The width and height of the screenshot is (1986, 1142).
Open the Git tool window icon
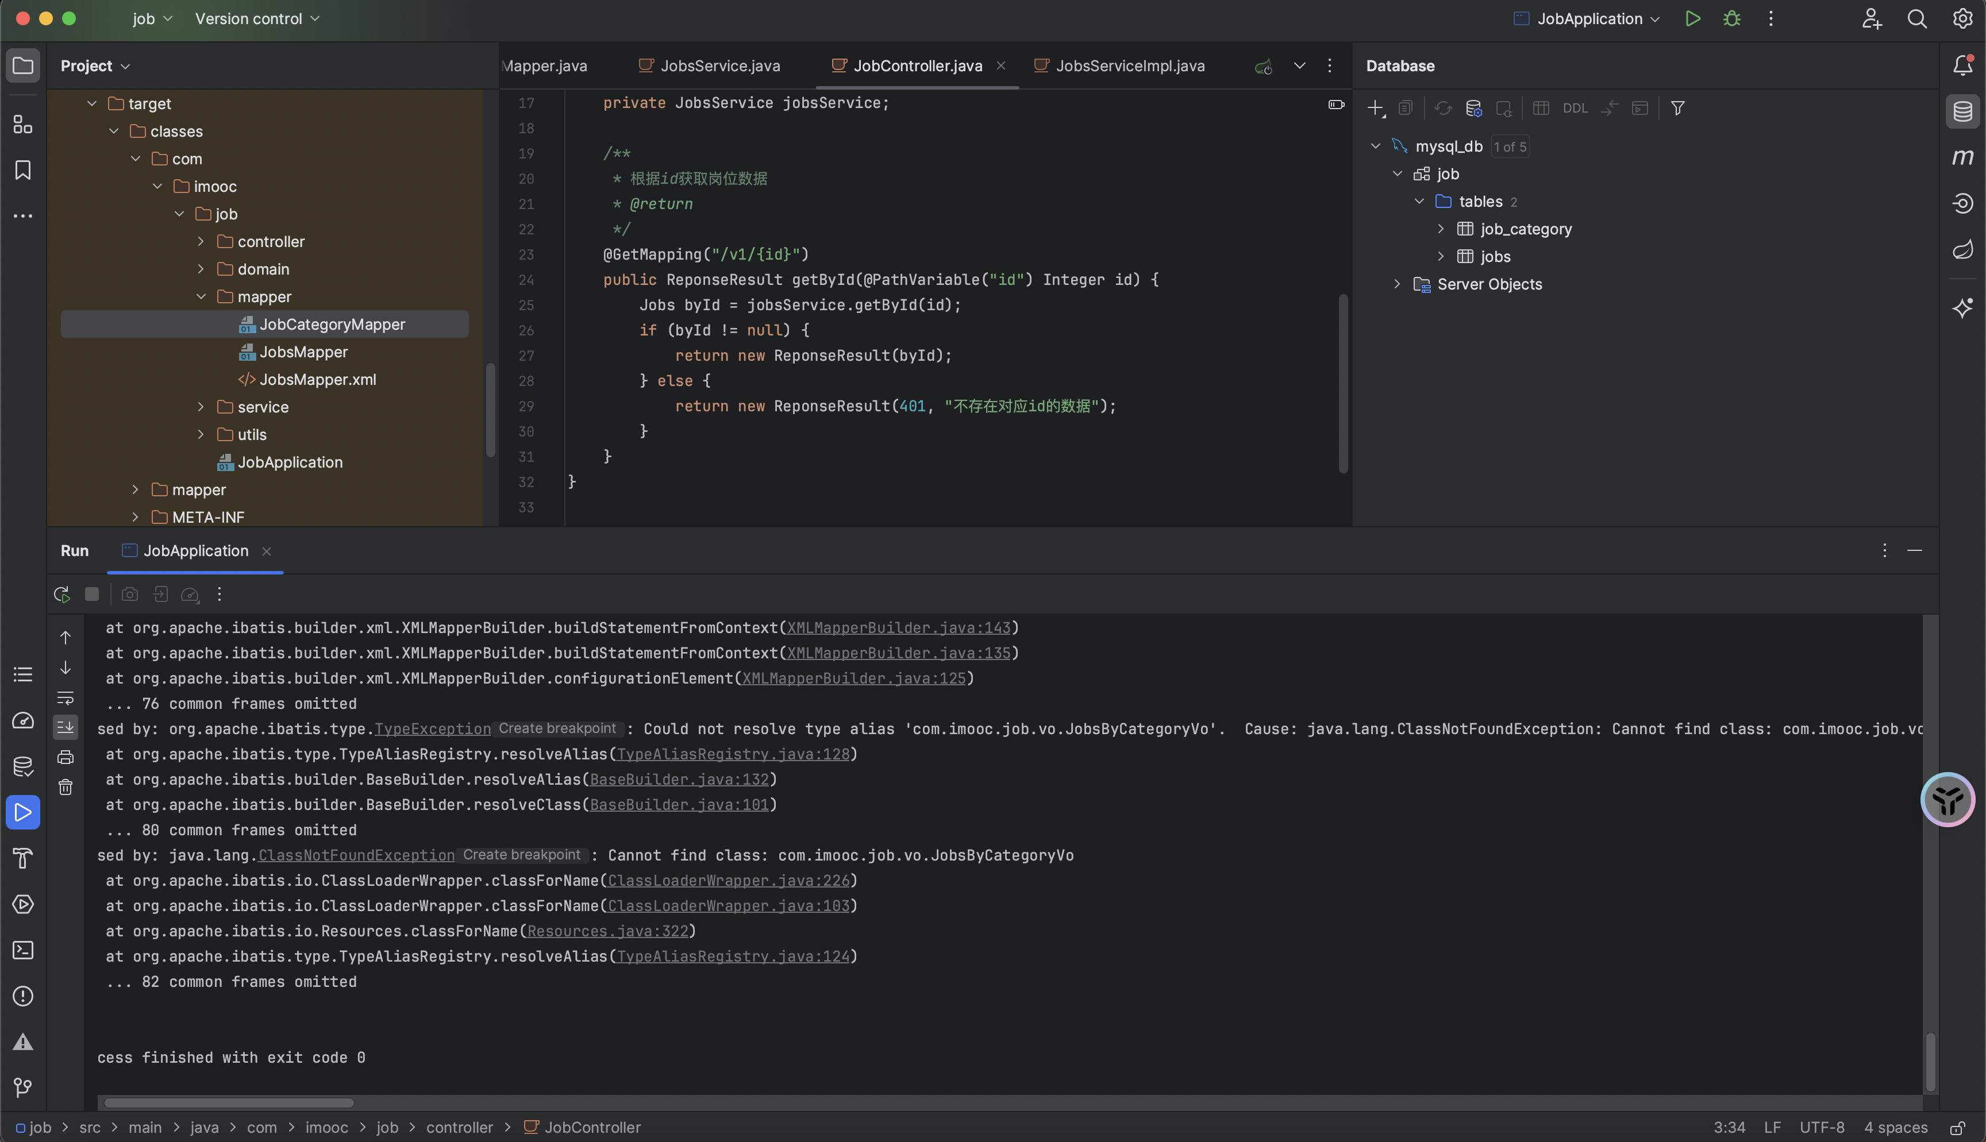tap(23, 1088)
